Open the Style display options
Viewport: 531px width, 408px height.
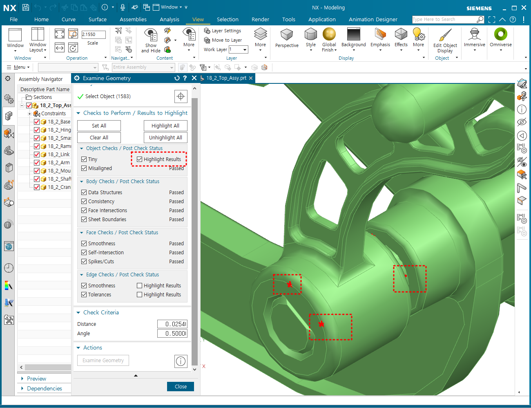311,35
